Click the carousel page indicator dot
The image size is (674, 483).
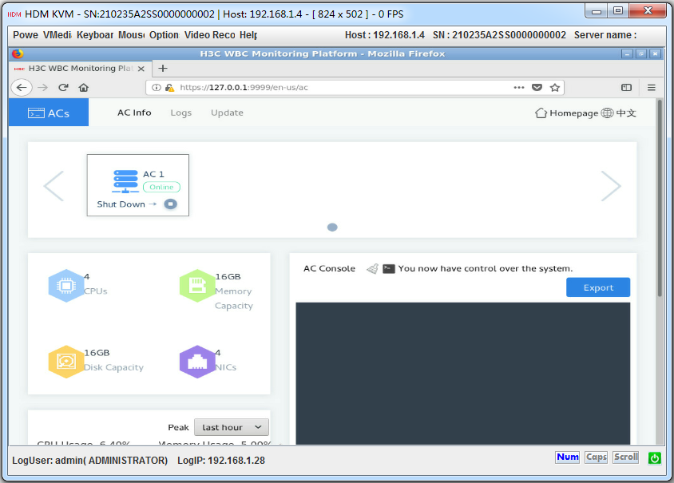point(332,228)
